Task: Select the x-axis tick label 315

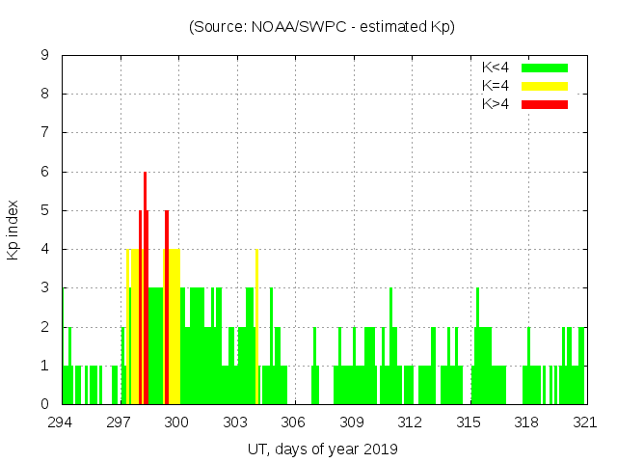Action: (x=469, y=422)
